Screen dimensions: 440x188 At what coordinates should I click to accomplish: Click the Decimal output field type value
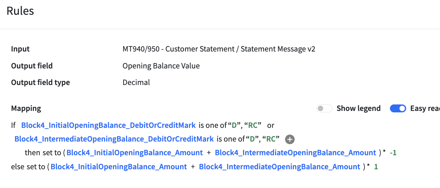136,82
